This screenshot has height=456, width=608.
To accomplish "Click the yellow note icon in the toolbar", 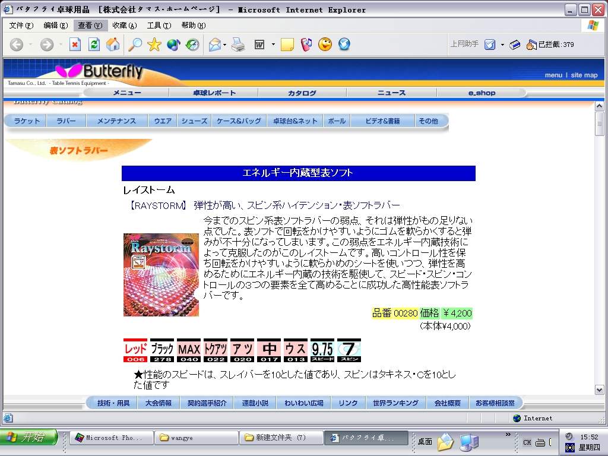I will click(287, 45).
